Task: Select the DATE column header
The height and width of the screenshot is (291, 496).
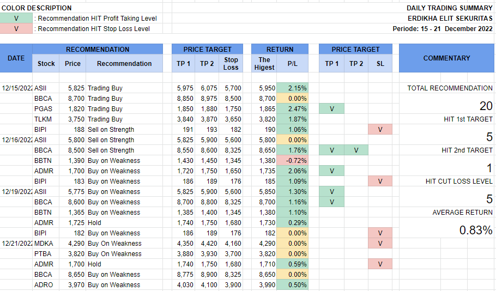Action: coord(16,58)
